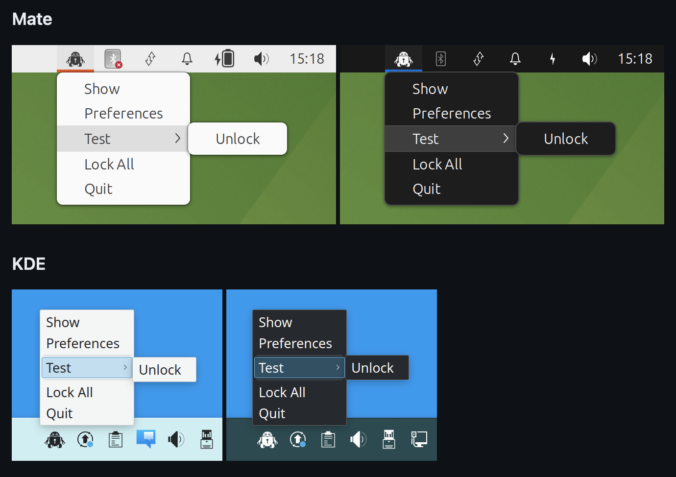
Task: Expand Test submenu arrow in dark Mate menu
Action: 506,139
